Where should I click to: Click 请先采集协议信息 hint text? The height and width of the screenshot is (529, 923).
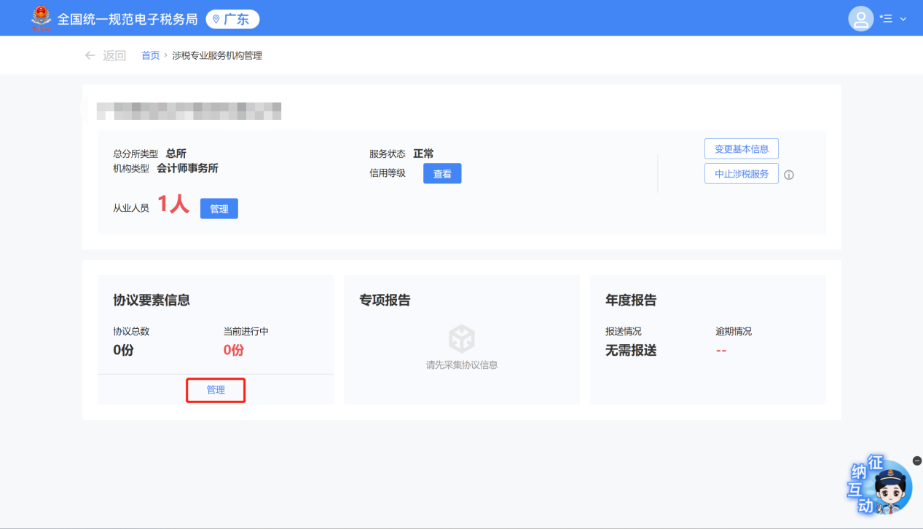462,365
